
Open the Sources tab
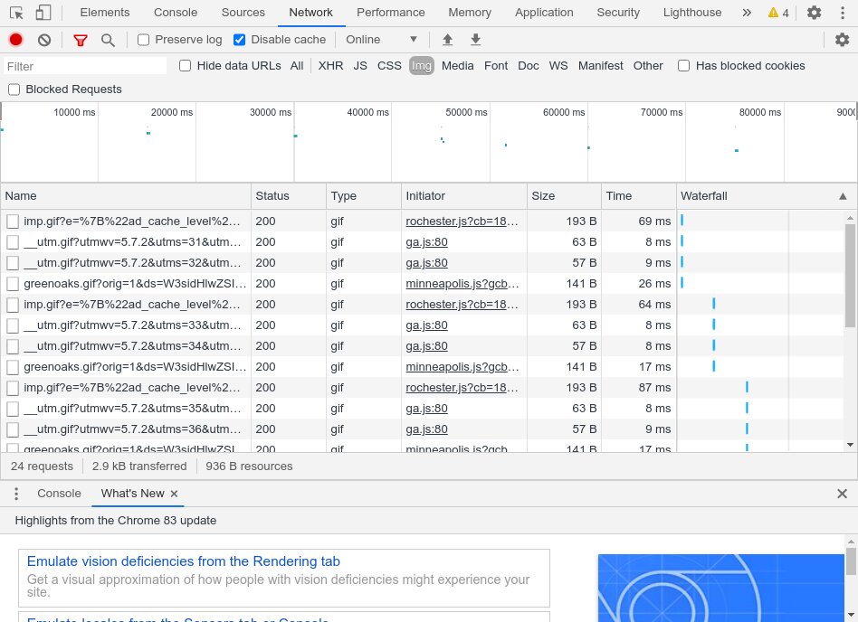tap(243, 13)
